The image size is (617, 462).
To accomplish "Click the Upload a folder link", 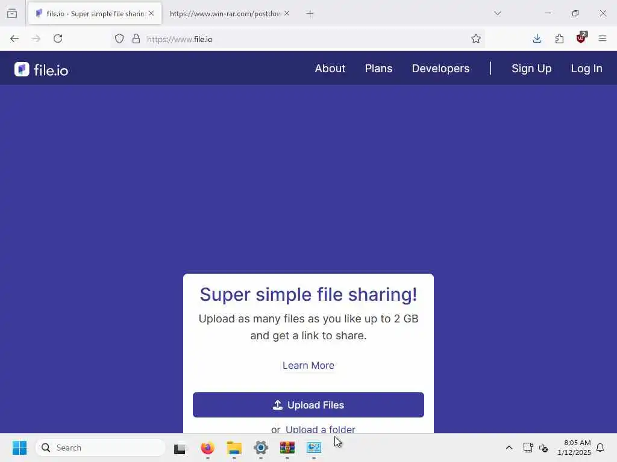I will (x=321, y=429).
